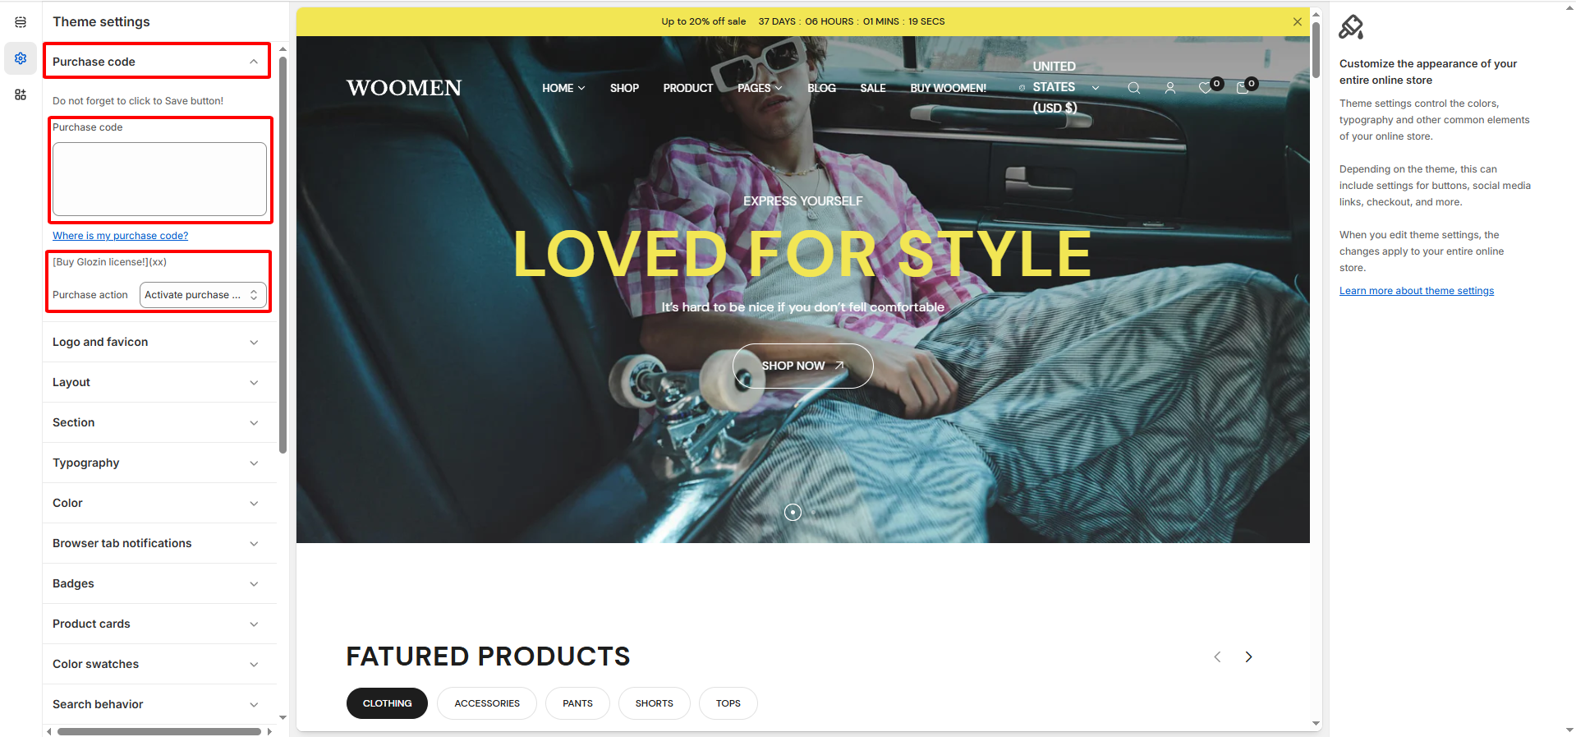Dismiss the sale announcement bar

point(1298,22)
